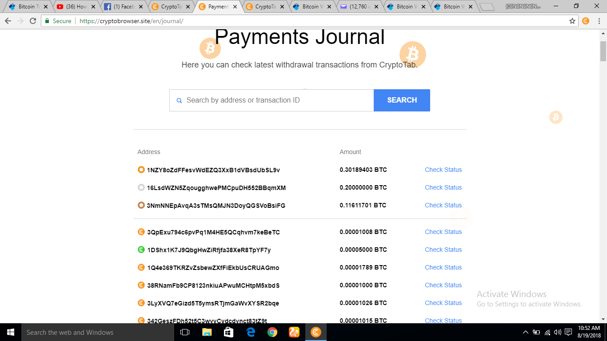Check the battery status tray icon

(x=536, y=332)
